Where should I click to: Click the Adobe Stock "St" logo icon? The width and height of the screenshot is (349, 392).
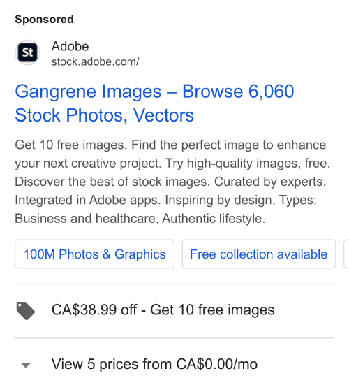click(27, 52)
